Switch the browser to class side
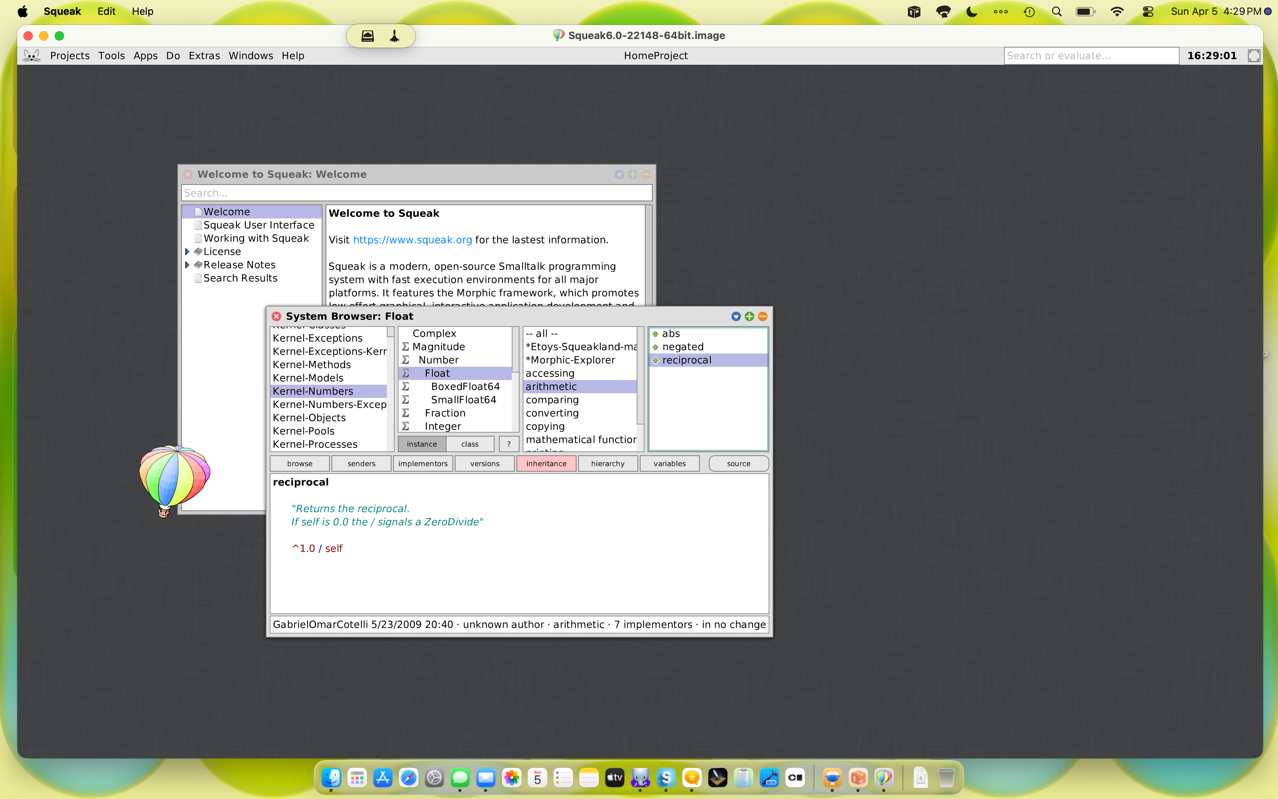1278x799 pixels. tap(470, 444)
